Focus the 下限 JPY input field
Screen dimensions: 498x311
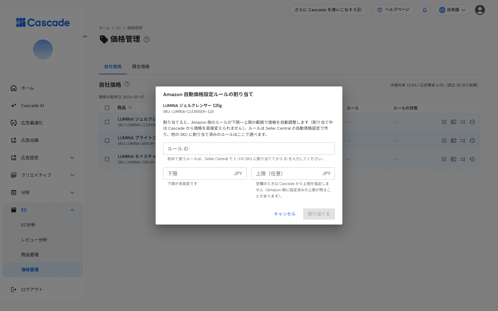click(205, 174)
